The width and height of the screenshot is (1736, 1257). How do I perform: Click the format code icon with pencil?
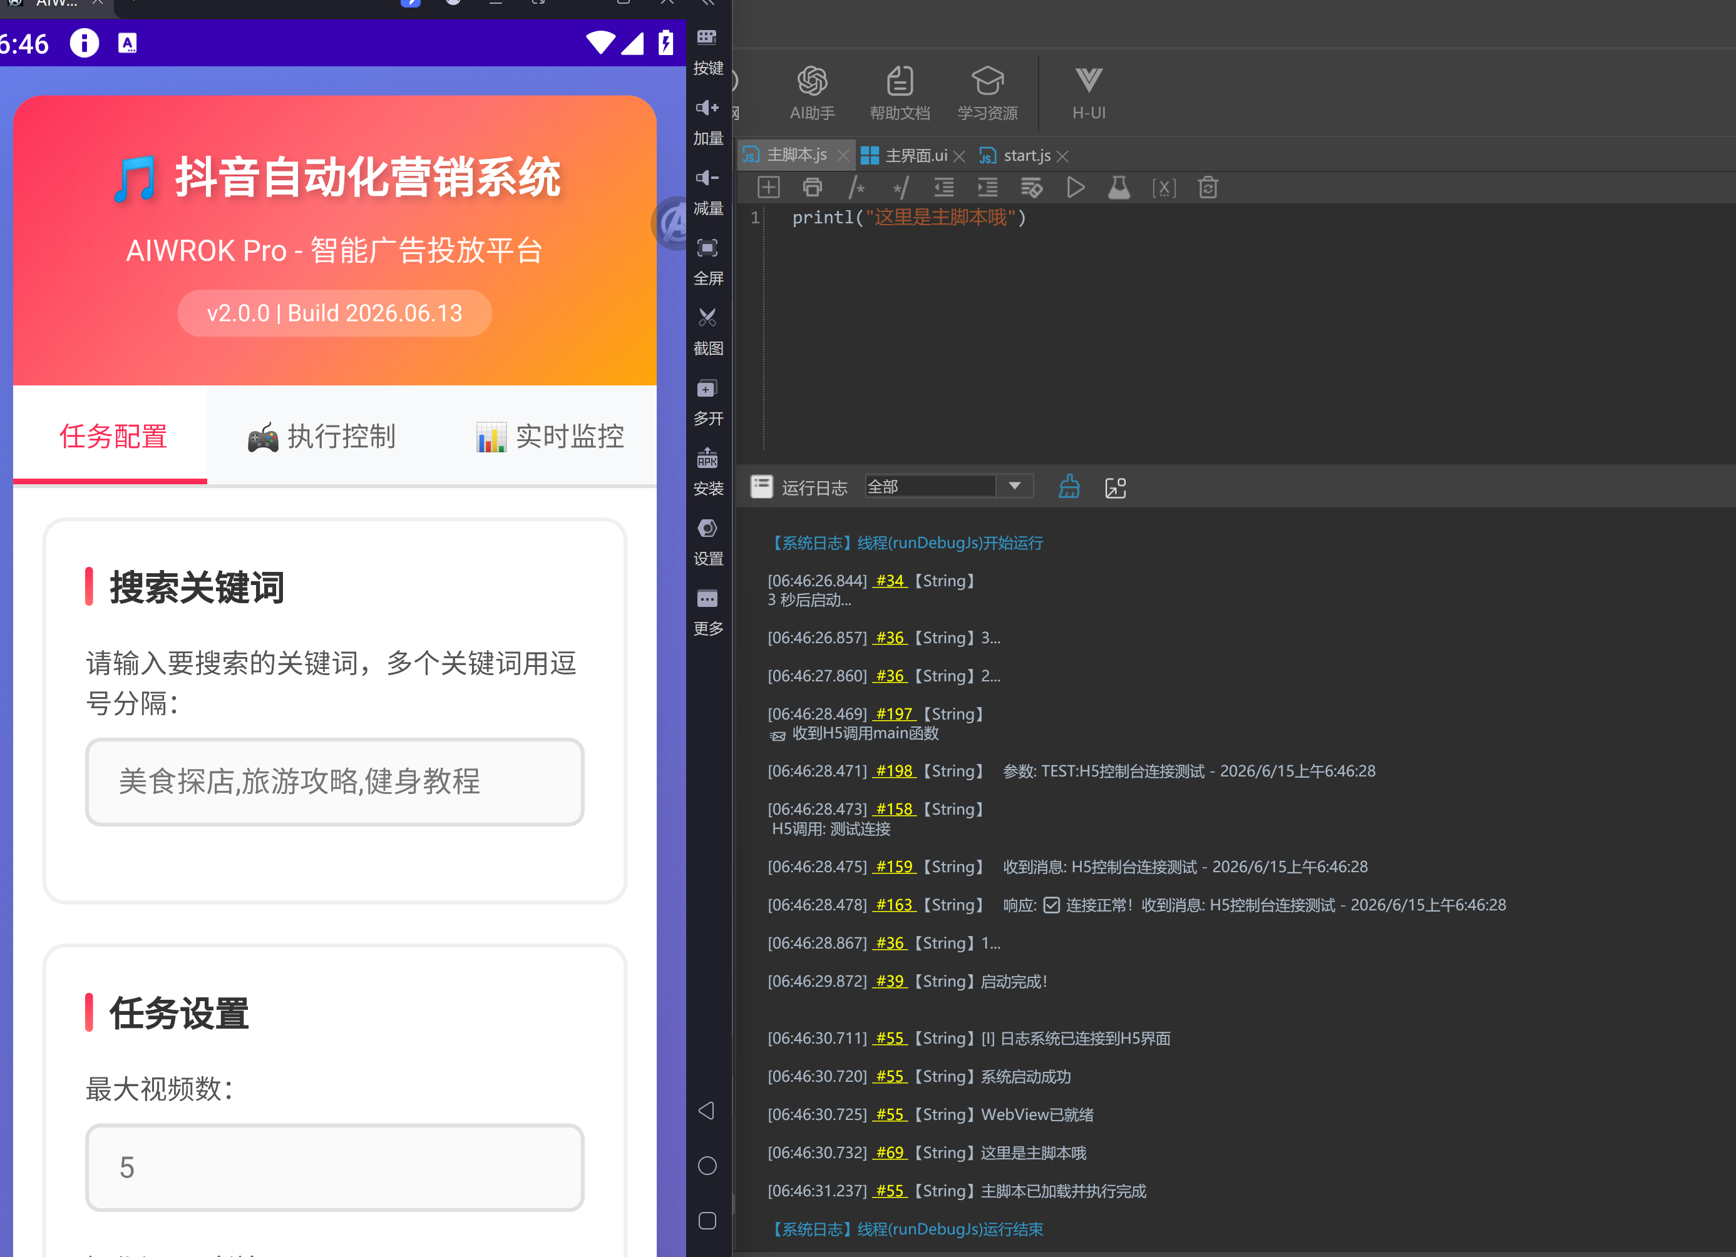coord(1031,188)
